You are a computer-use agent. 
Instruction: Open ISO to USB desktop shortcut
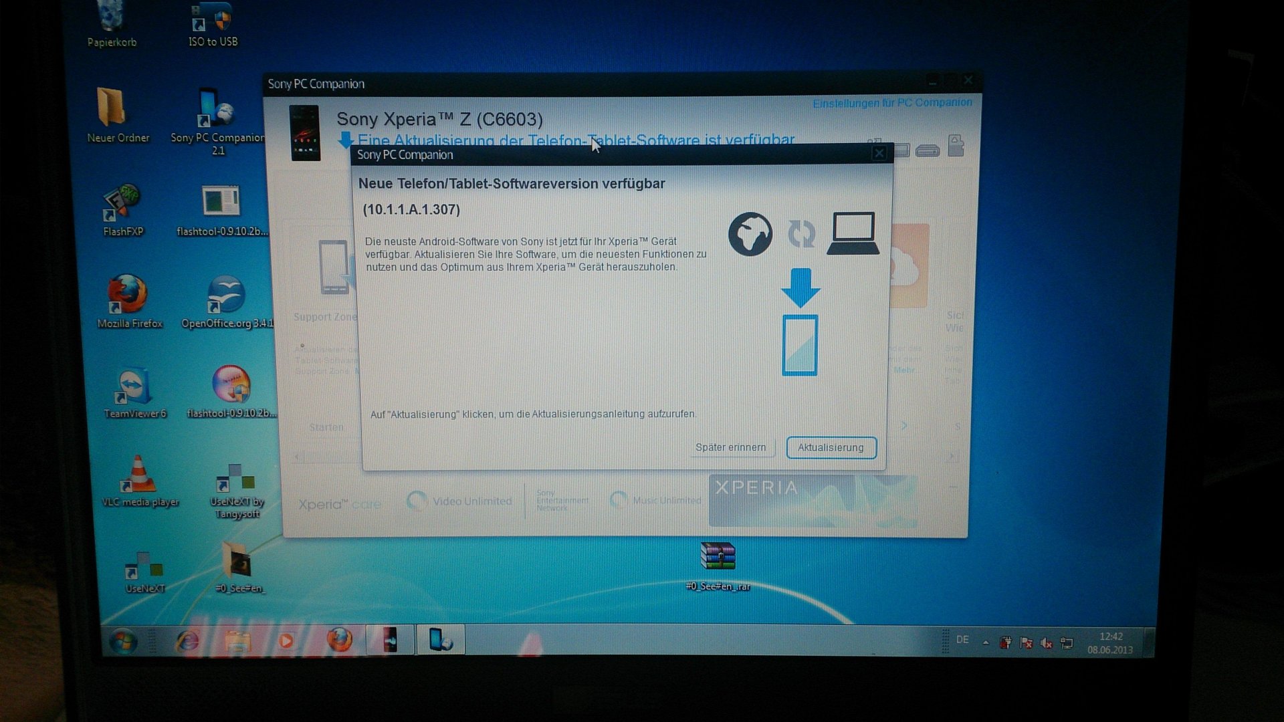coord(213,25)
